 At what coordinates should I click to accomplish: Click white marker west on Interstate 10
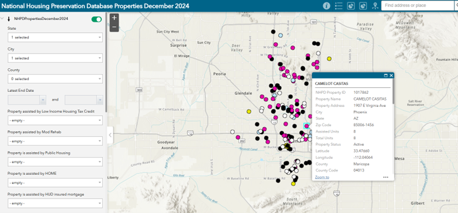[233, 132]
